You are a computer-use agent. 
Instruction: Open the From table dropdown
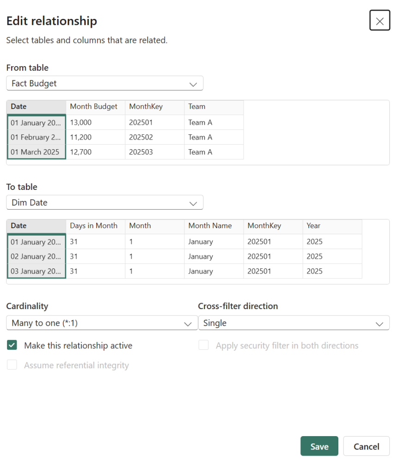104,83
